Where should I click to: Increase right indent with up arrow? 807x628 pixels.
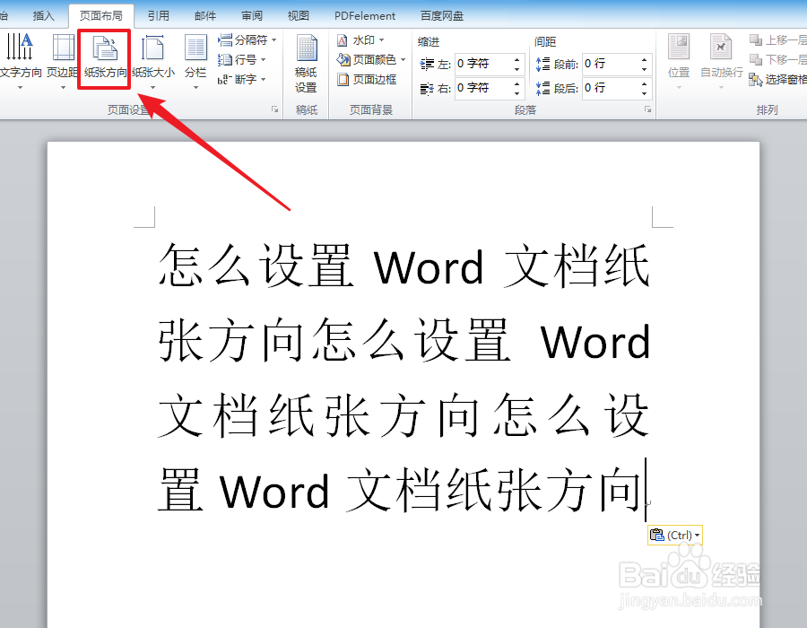pos(517,83)
